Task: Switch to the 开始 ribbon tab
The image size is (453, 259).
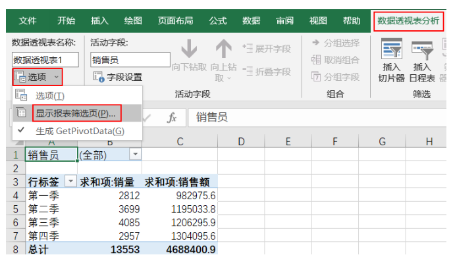Action: pyautogui.click(x=66, y=21)
